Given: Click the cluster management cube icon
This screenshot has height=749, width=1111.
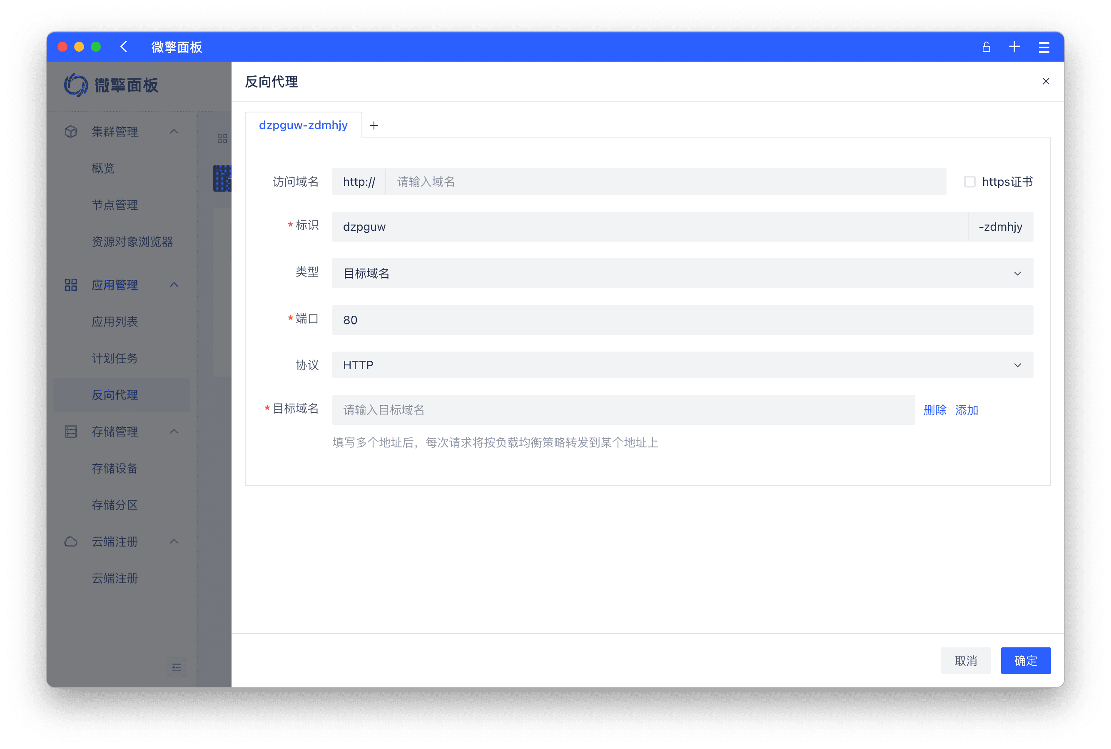Looking at the screenshot, I should [71, 132].
